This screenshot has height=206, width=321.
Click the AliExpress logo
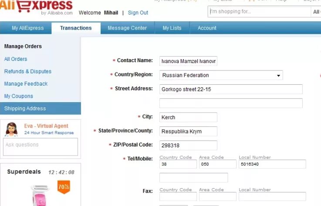[x=36, y=7]
